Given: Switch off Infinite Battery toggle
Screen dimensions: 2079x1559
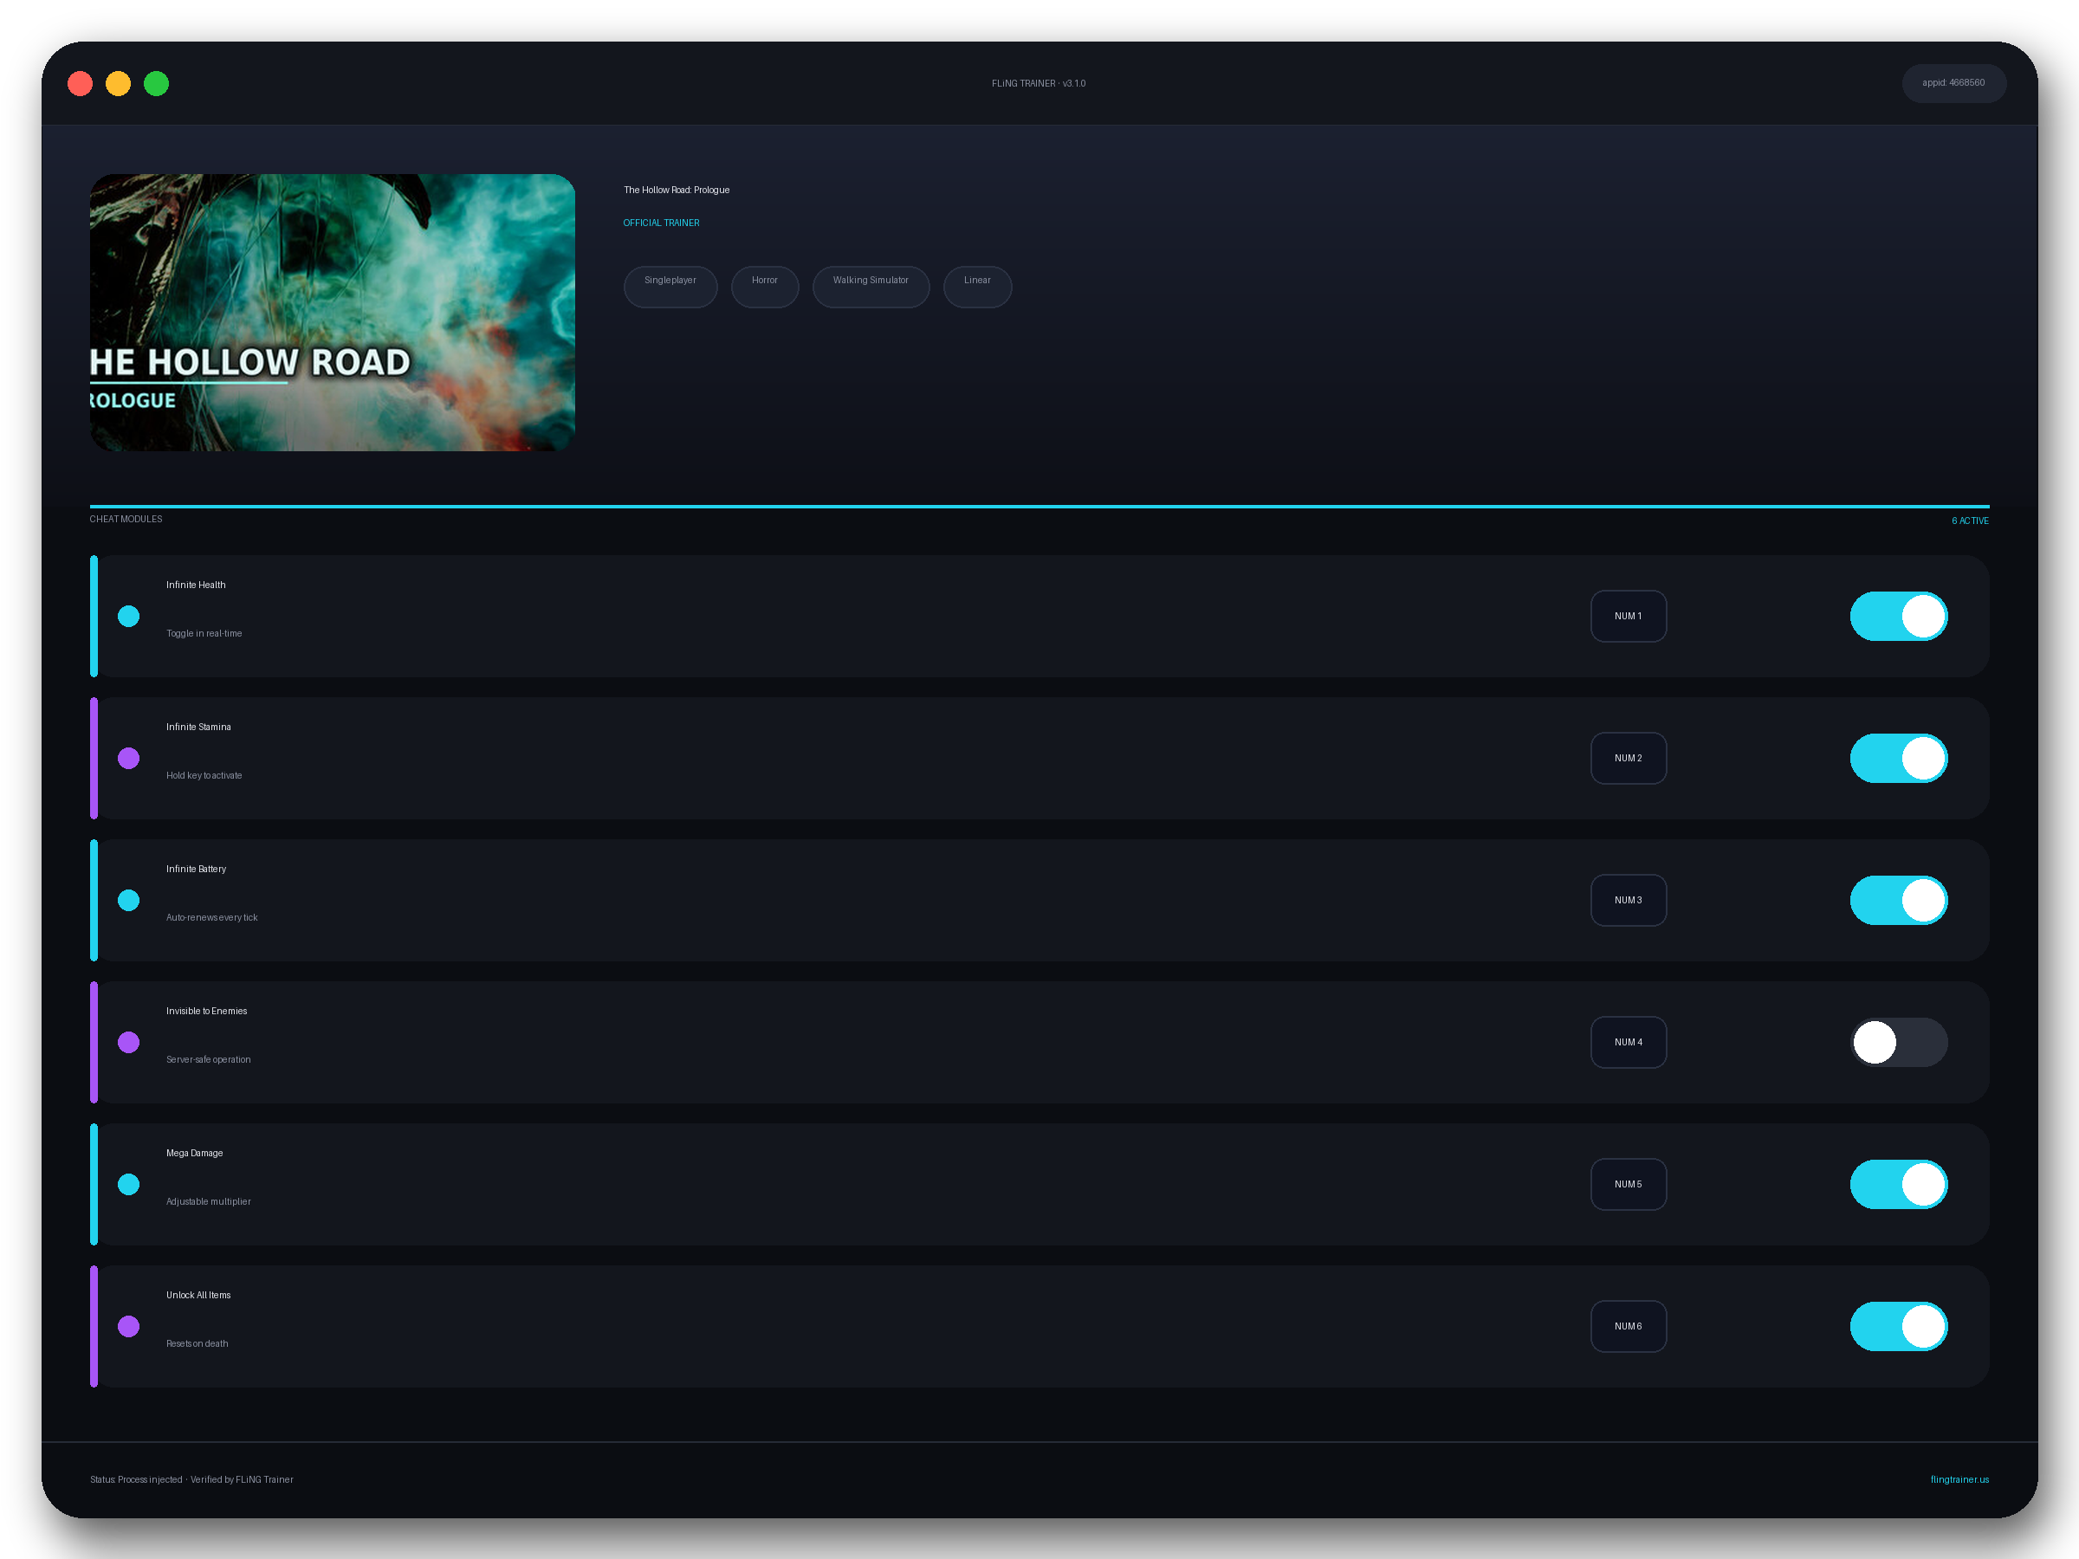Looking at the screenshot, I should click(1899, 900).
